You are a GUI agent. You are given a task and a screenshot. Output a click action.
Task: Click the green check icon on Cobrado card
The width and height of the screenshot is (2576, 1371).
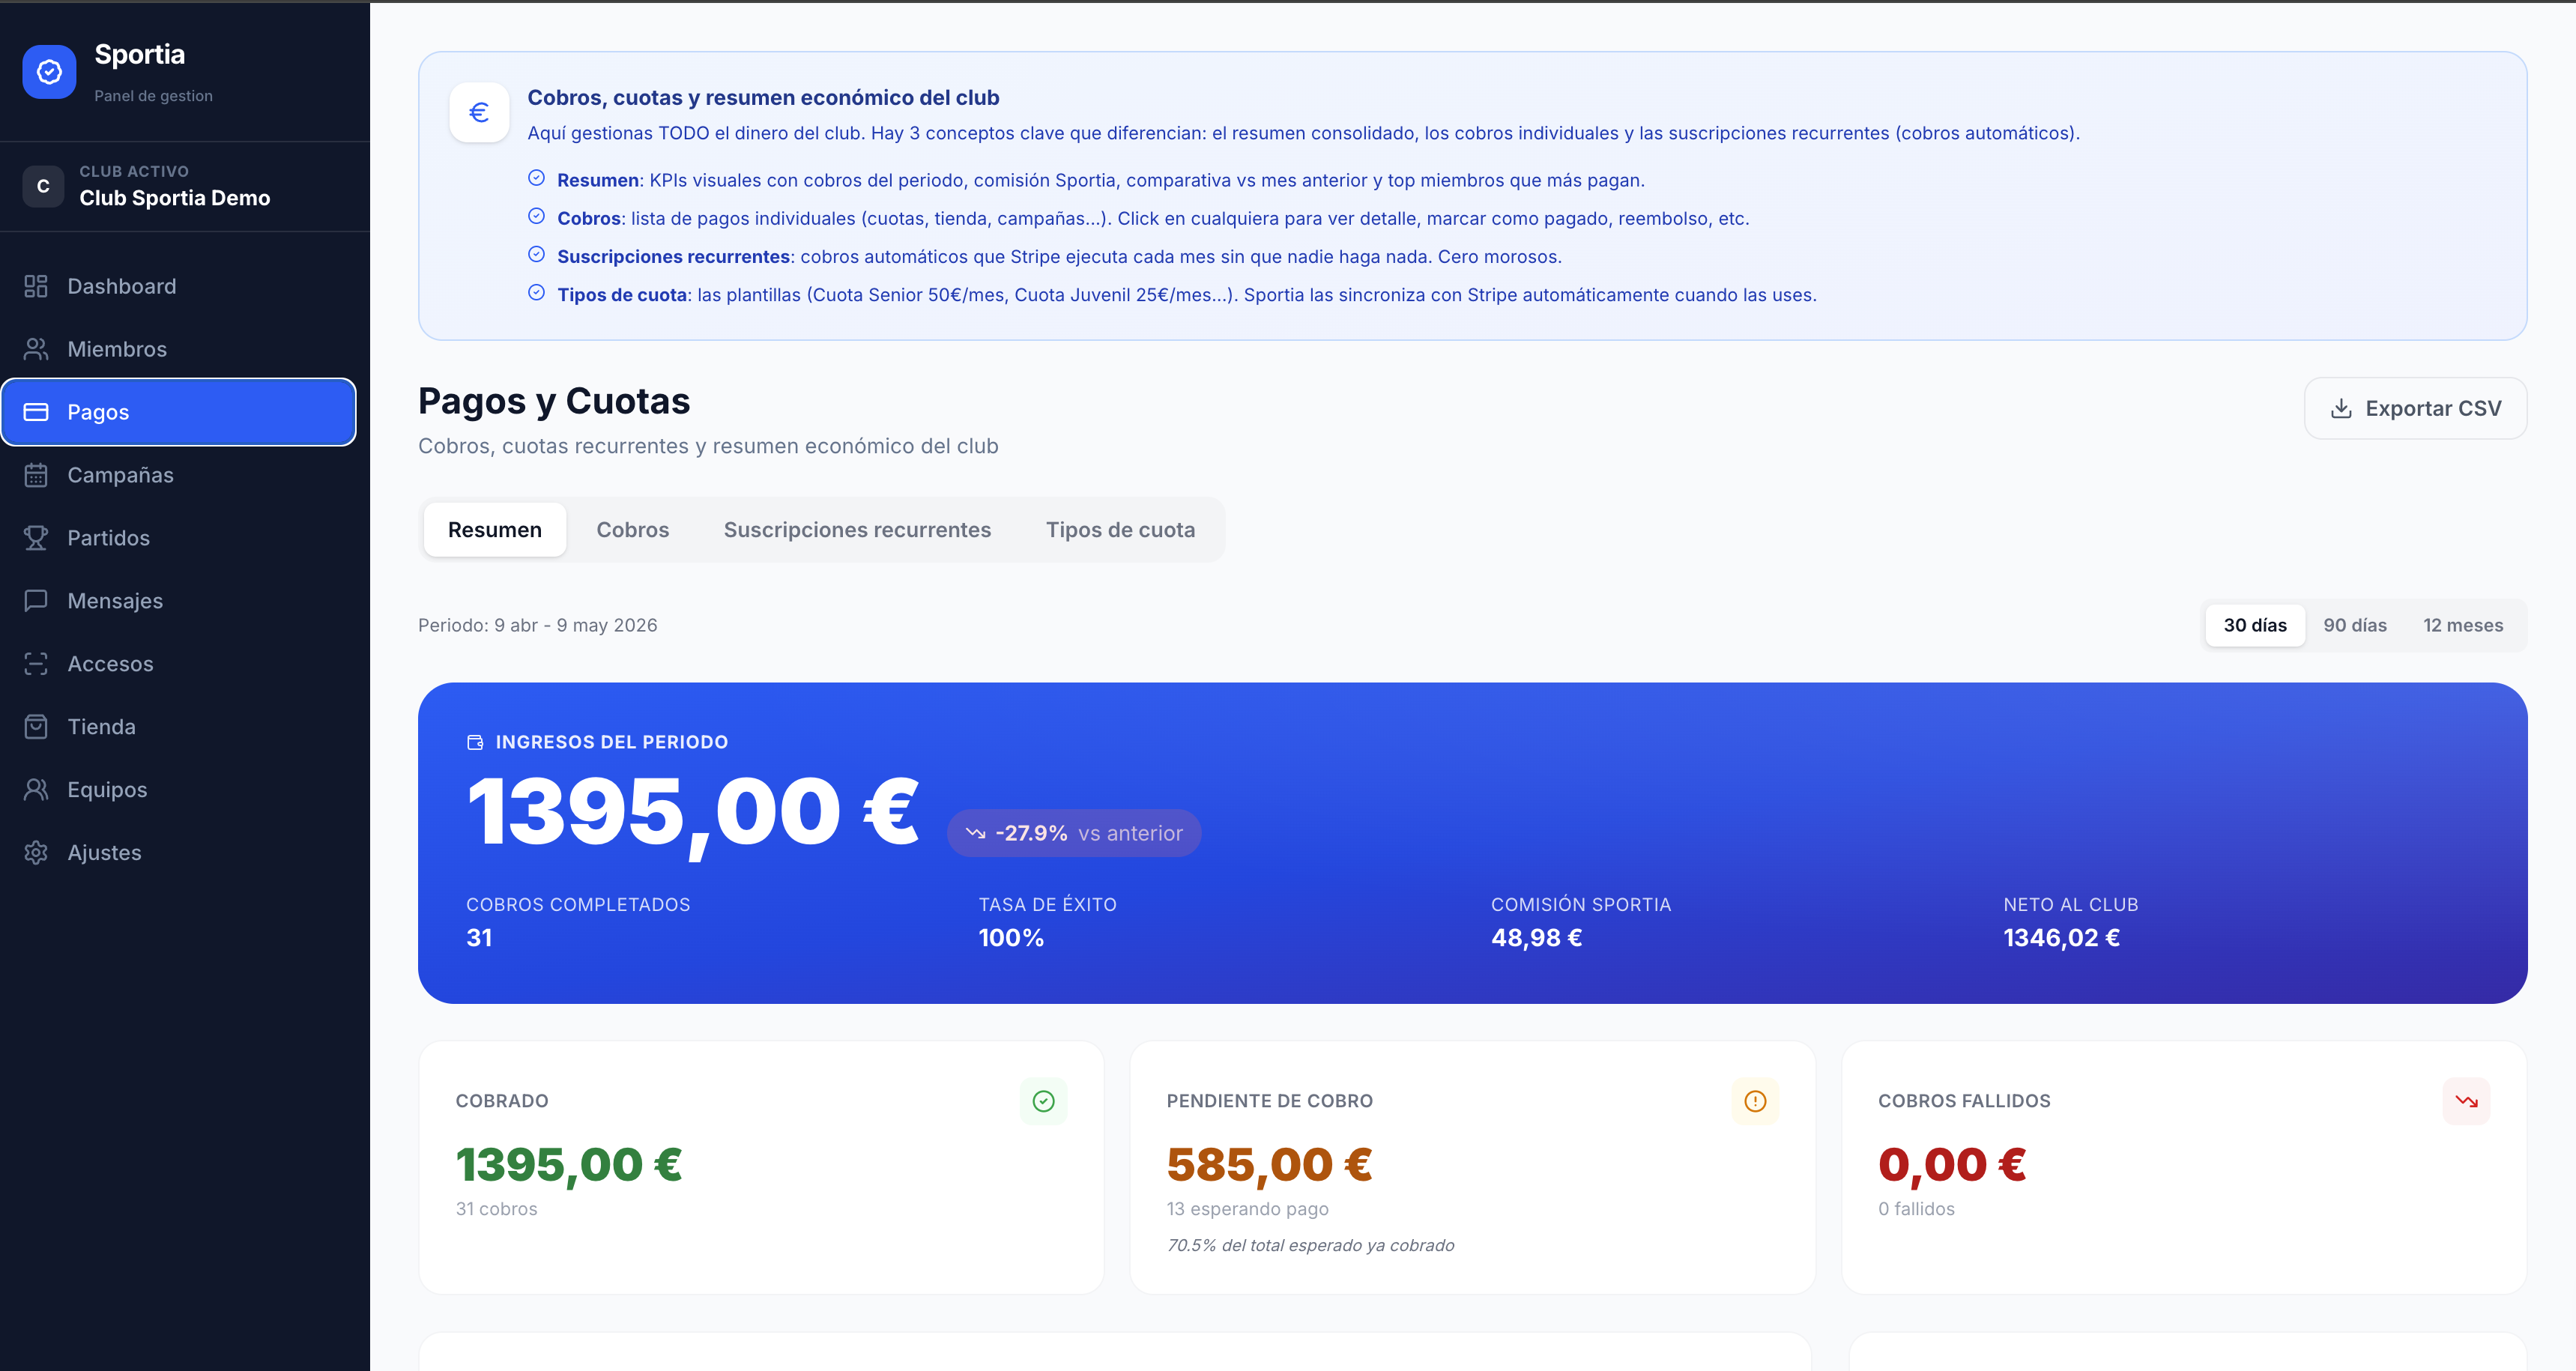(x=1043, y=1101)
